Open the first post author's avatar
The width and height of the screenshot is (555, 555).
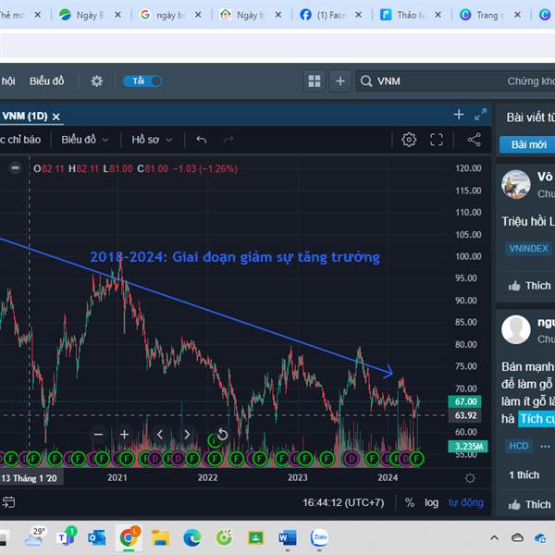516,184
